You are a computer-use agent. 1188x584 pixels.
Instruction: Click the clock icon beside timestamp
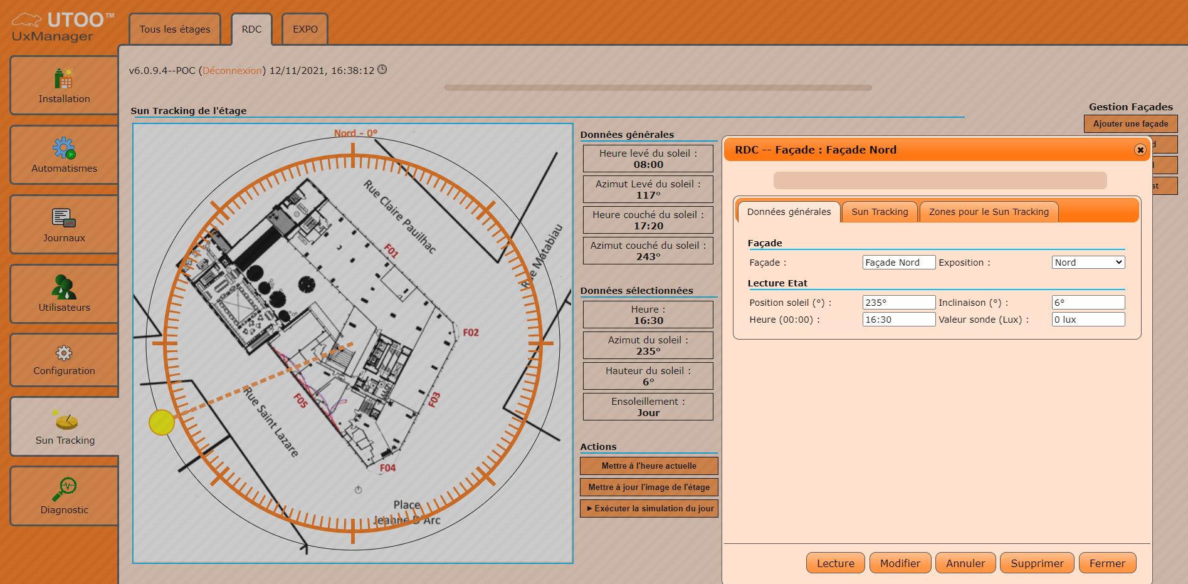(382, 70)
